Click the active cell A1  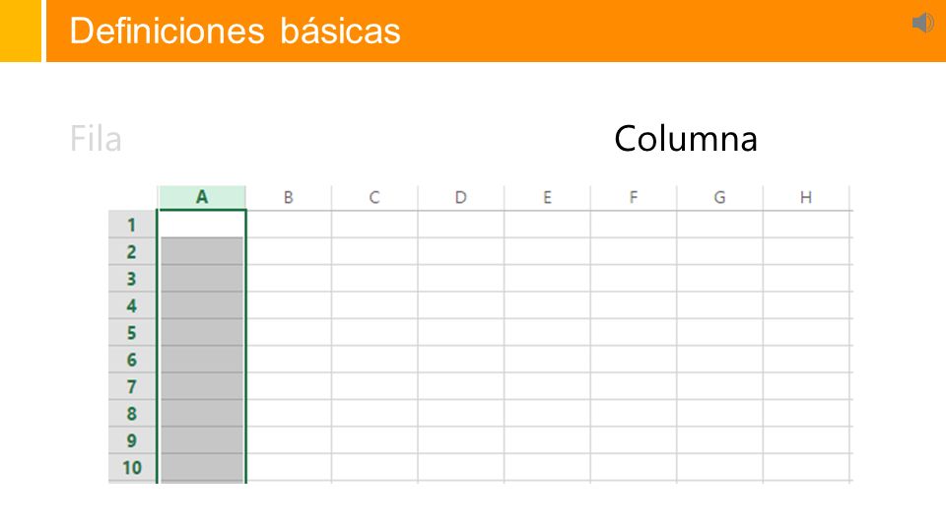[x=201, y=224]
